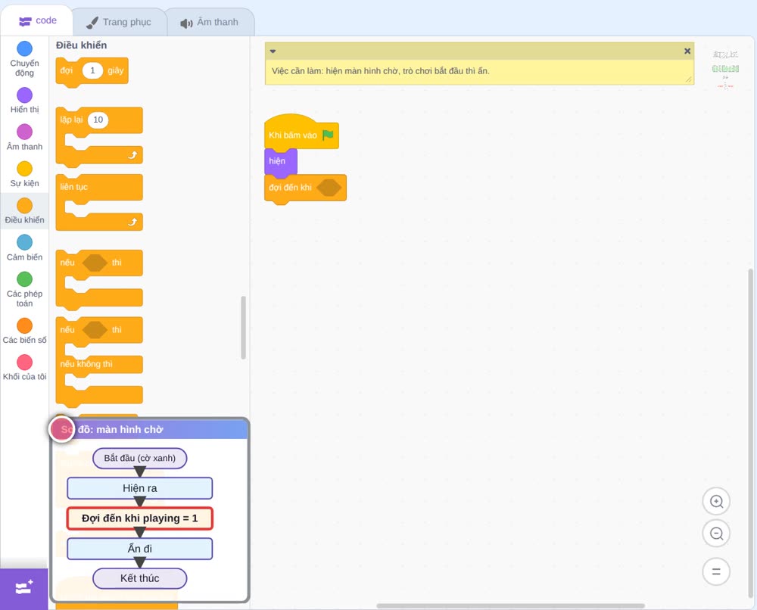This screenshot has height=610, width=757.
Task: Click the workspace vertical scrollbar
Action: (x=751, y=432)
